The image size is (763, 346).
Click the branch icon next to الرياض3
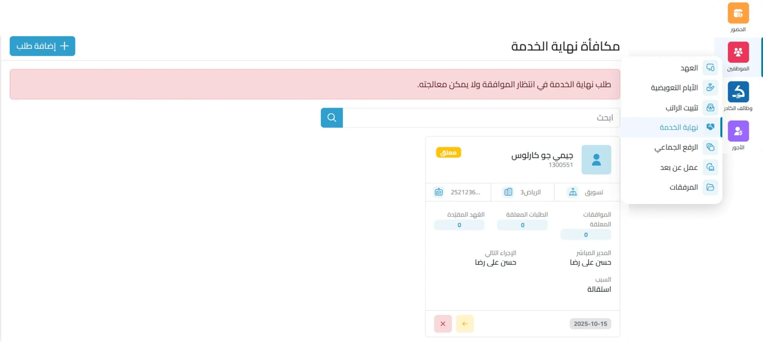click(508, 192)
